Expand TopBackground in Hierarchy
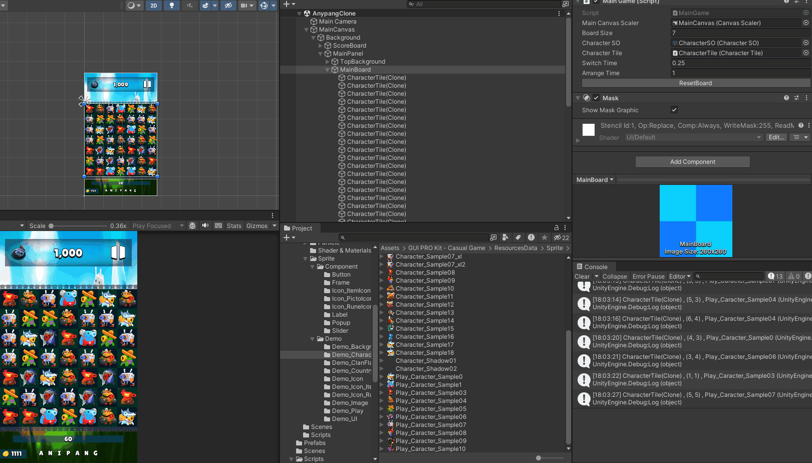 328,62
